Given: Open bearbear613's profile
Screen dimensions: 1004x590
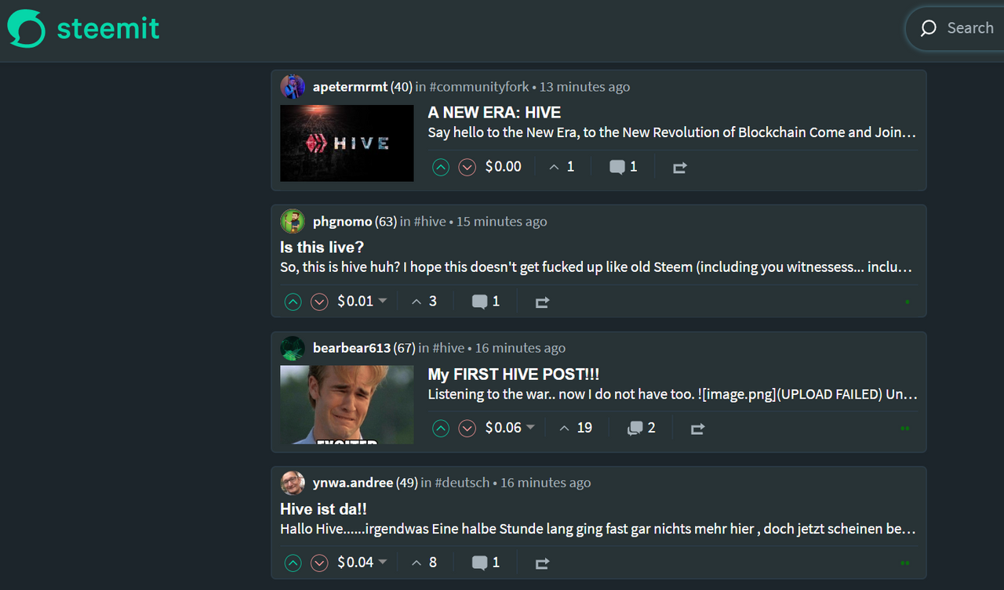Looking at the screenshot, I should [351, 348].
